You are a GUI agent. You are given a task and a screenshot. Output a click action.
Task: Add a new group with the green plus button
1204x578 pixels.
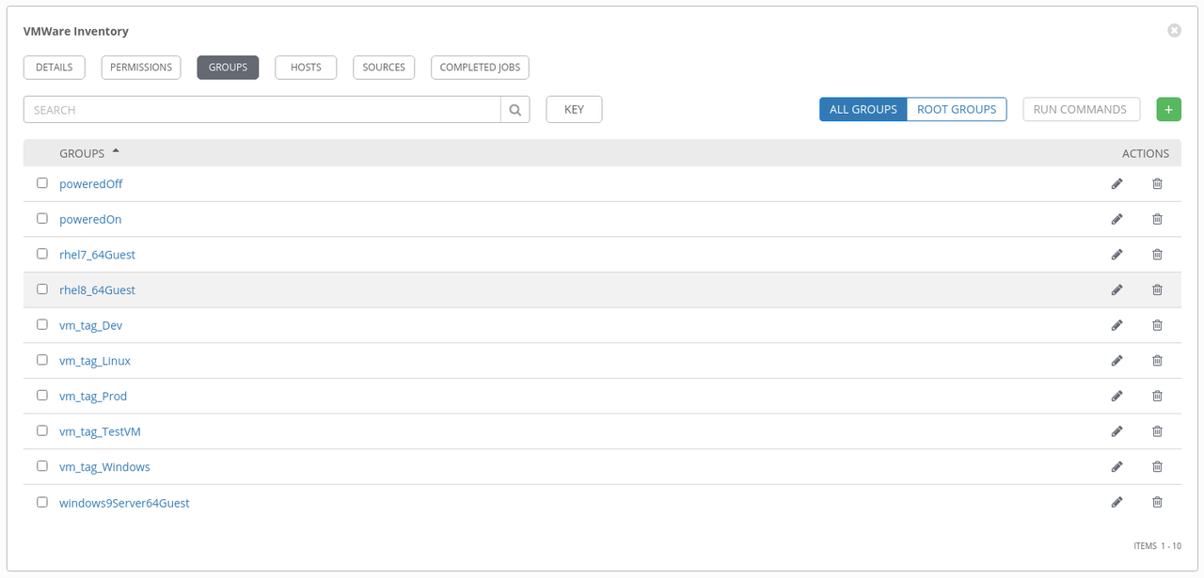(x=1168, y=109)
